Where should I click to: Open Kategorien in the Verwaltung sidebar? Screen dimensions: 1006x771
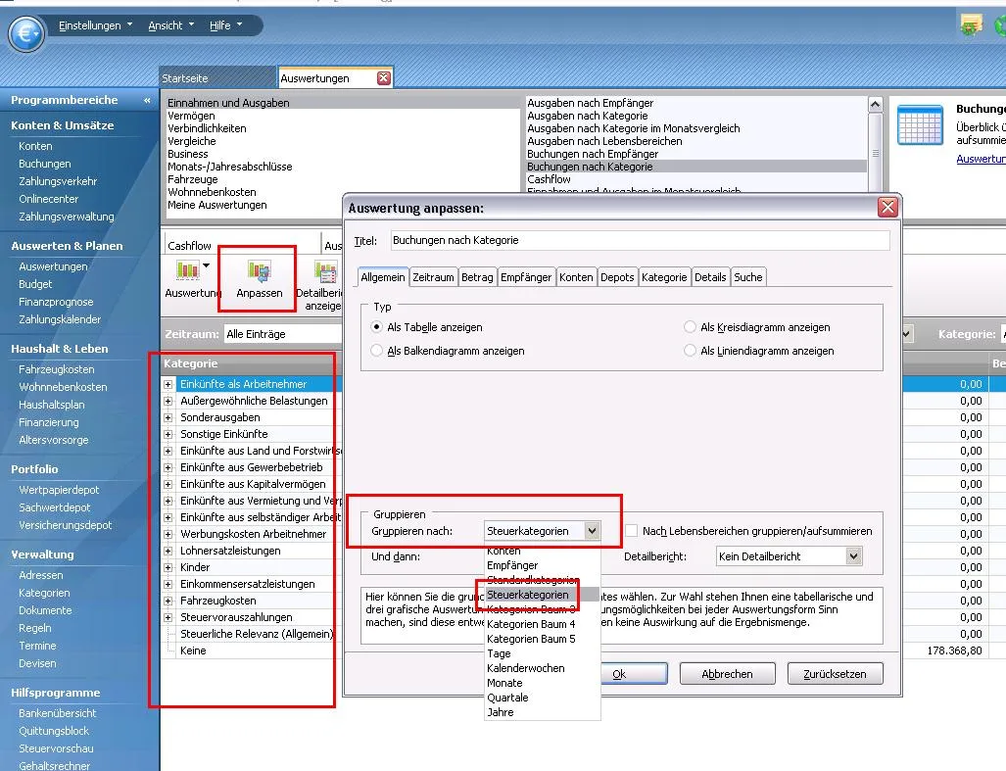point(44,593)
